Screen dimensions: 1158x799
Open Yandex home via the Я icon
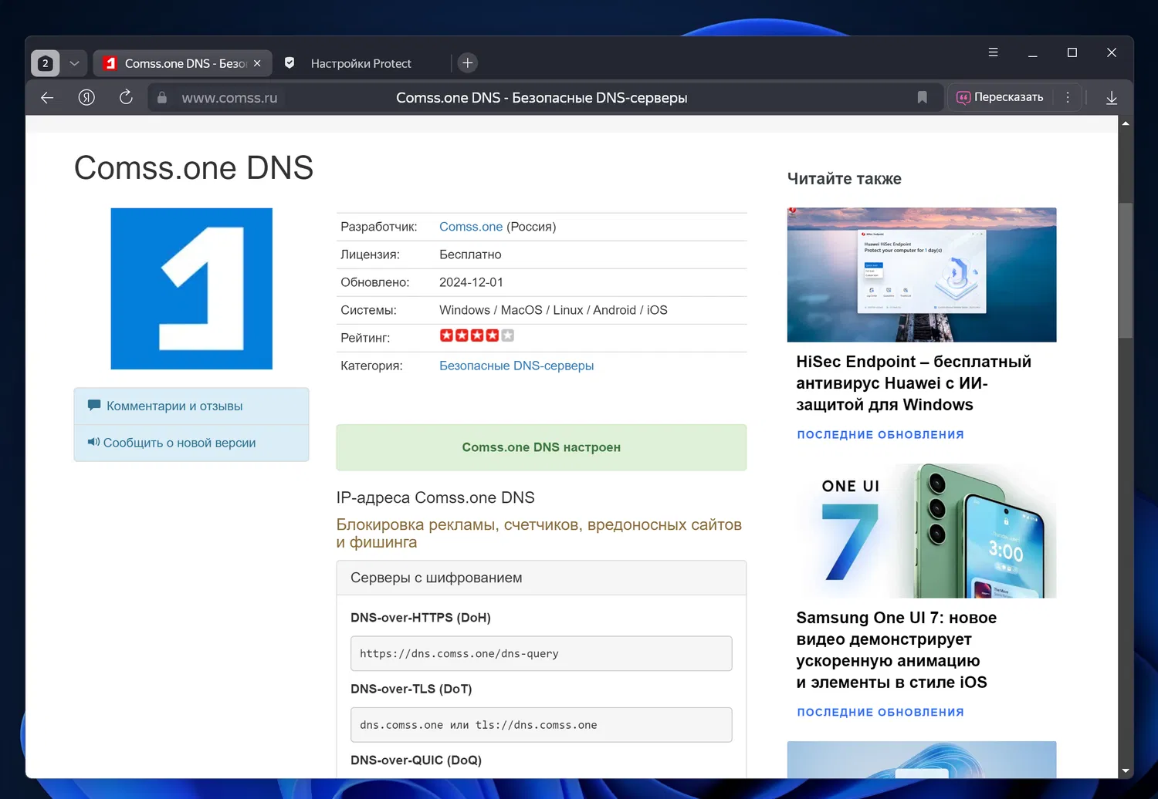coord(86,97)
